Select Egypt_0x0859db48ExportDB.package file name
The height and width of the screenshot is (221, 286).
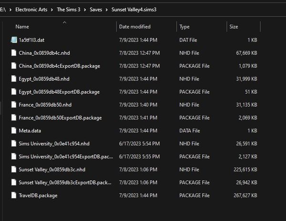point(59,91)
